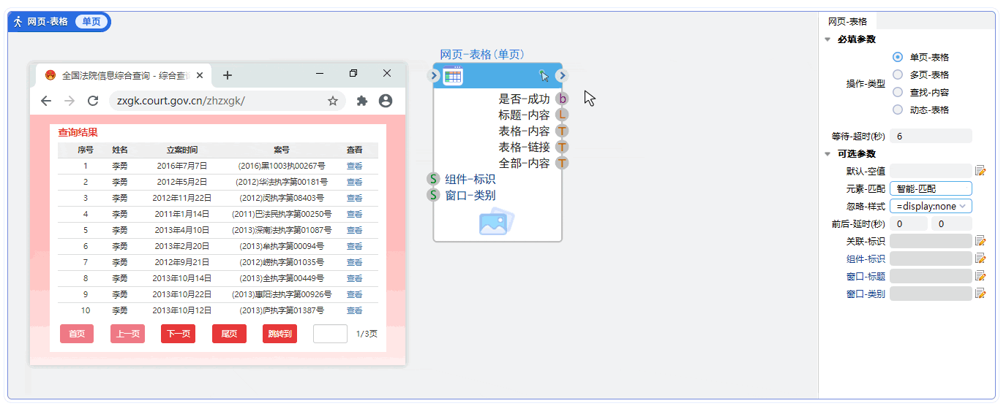Collapse the 必填参数 section
Viewport: 1006px width, 406px height.
[x=827, y=39]
